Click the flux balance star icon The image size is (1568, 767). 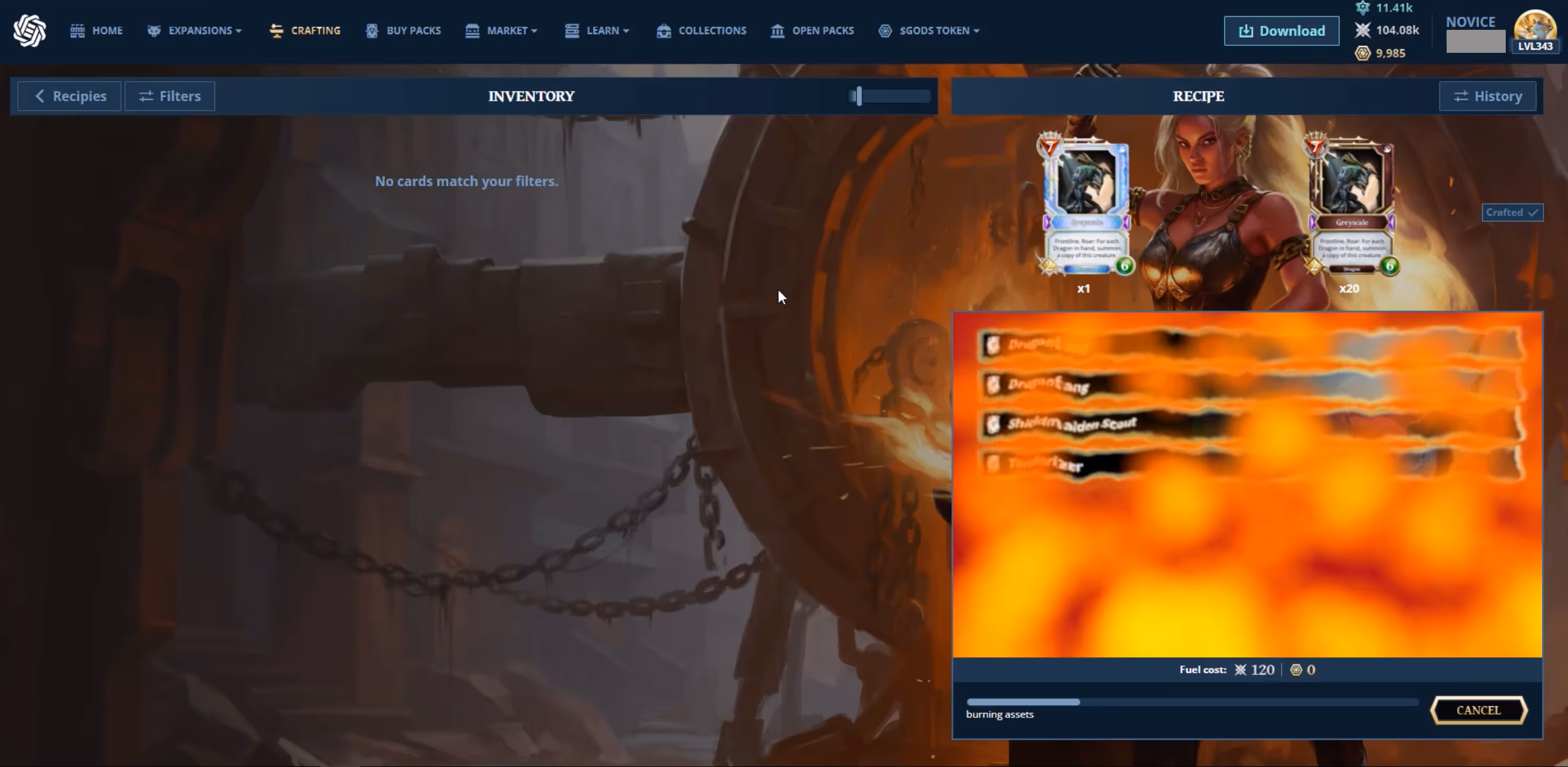1362,30
